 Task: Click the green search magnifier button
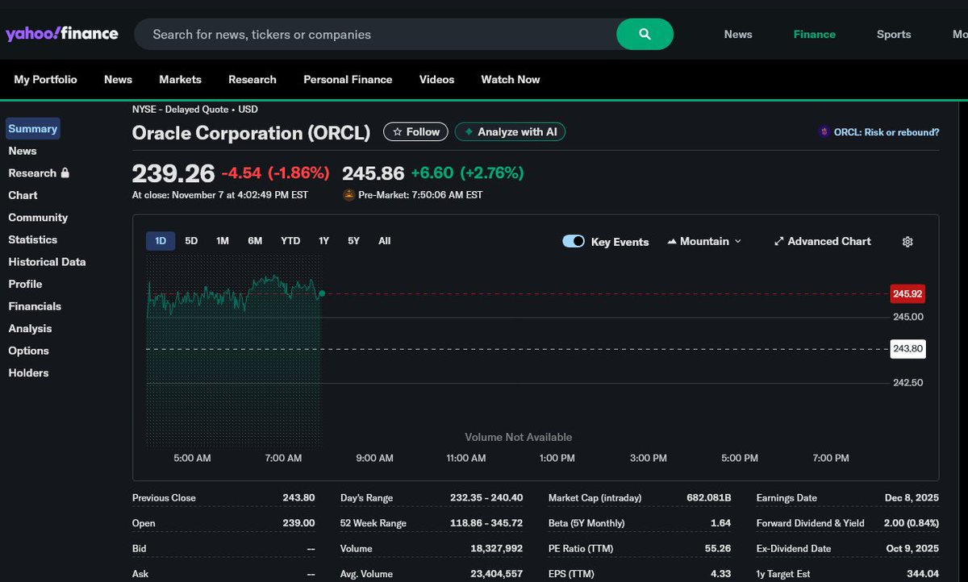[x=645, y=34]
